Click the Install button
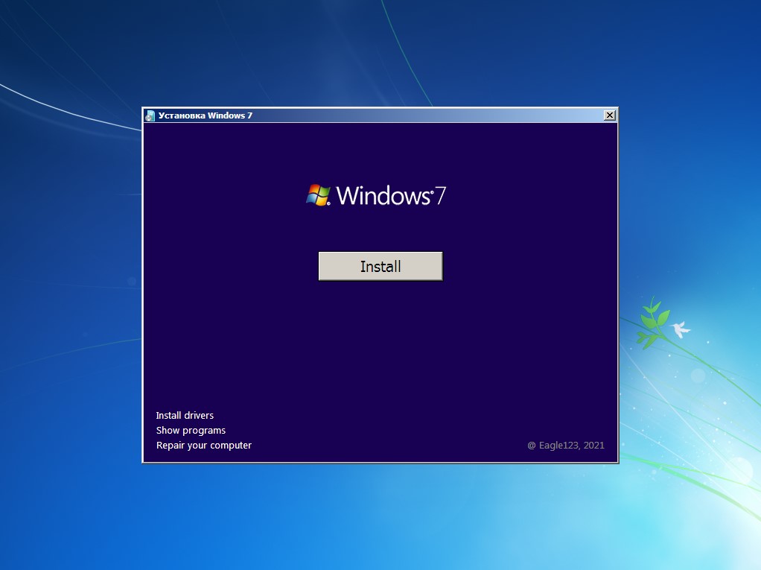The height and width of the screenshot is (570, 761). (x=380, y=266)
